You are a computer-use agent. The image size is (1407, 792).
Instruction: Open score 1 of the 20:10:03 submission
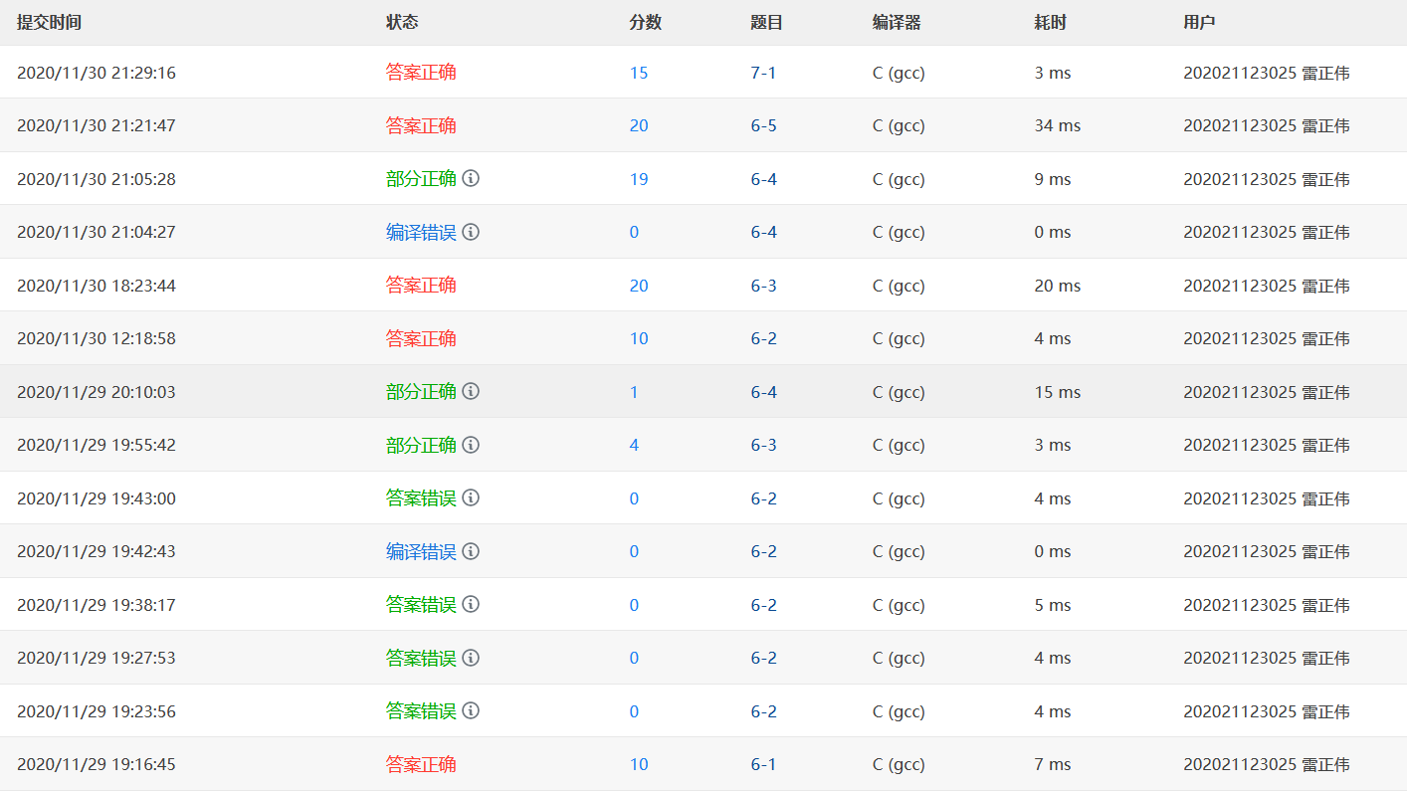pyautogui.click(x=634, y=392)
